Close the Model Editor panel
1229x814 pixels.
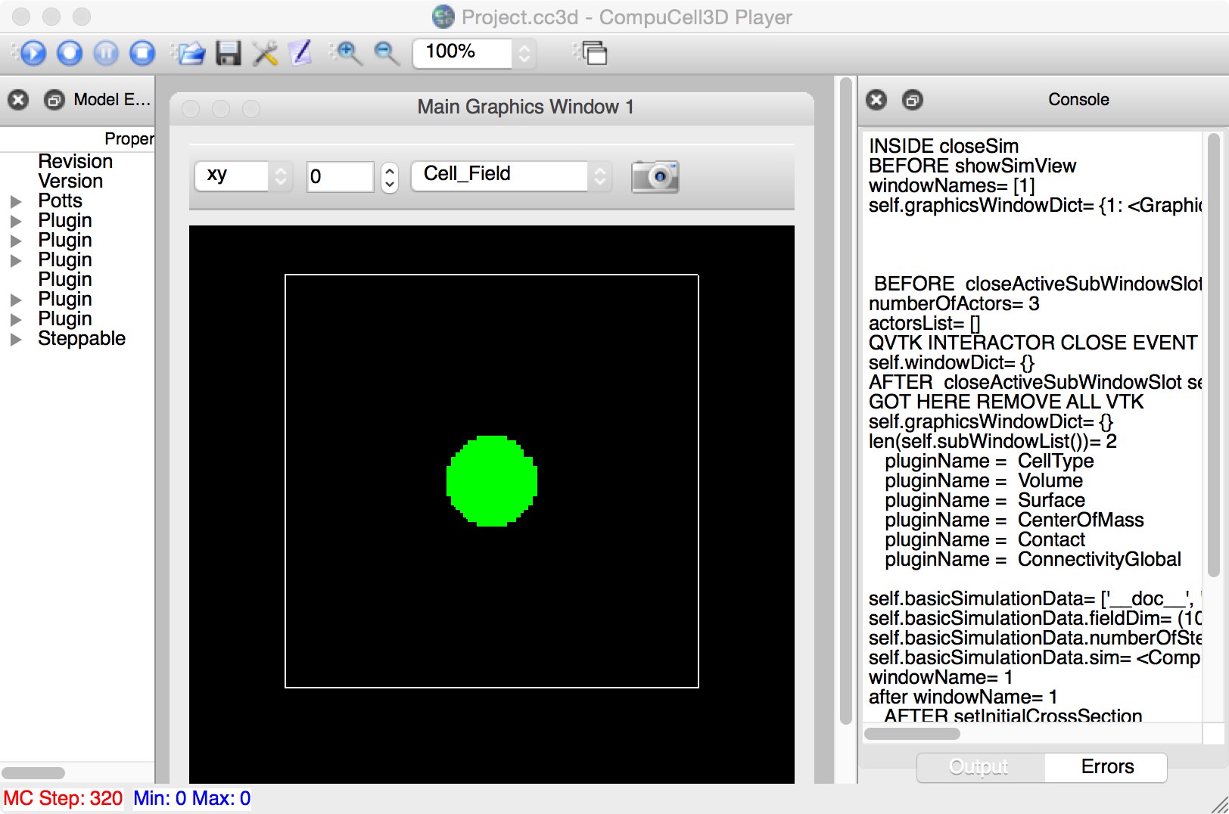(18, 100)
